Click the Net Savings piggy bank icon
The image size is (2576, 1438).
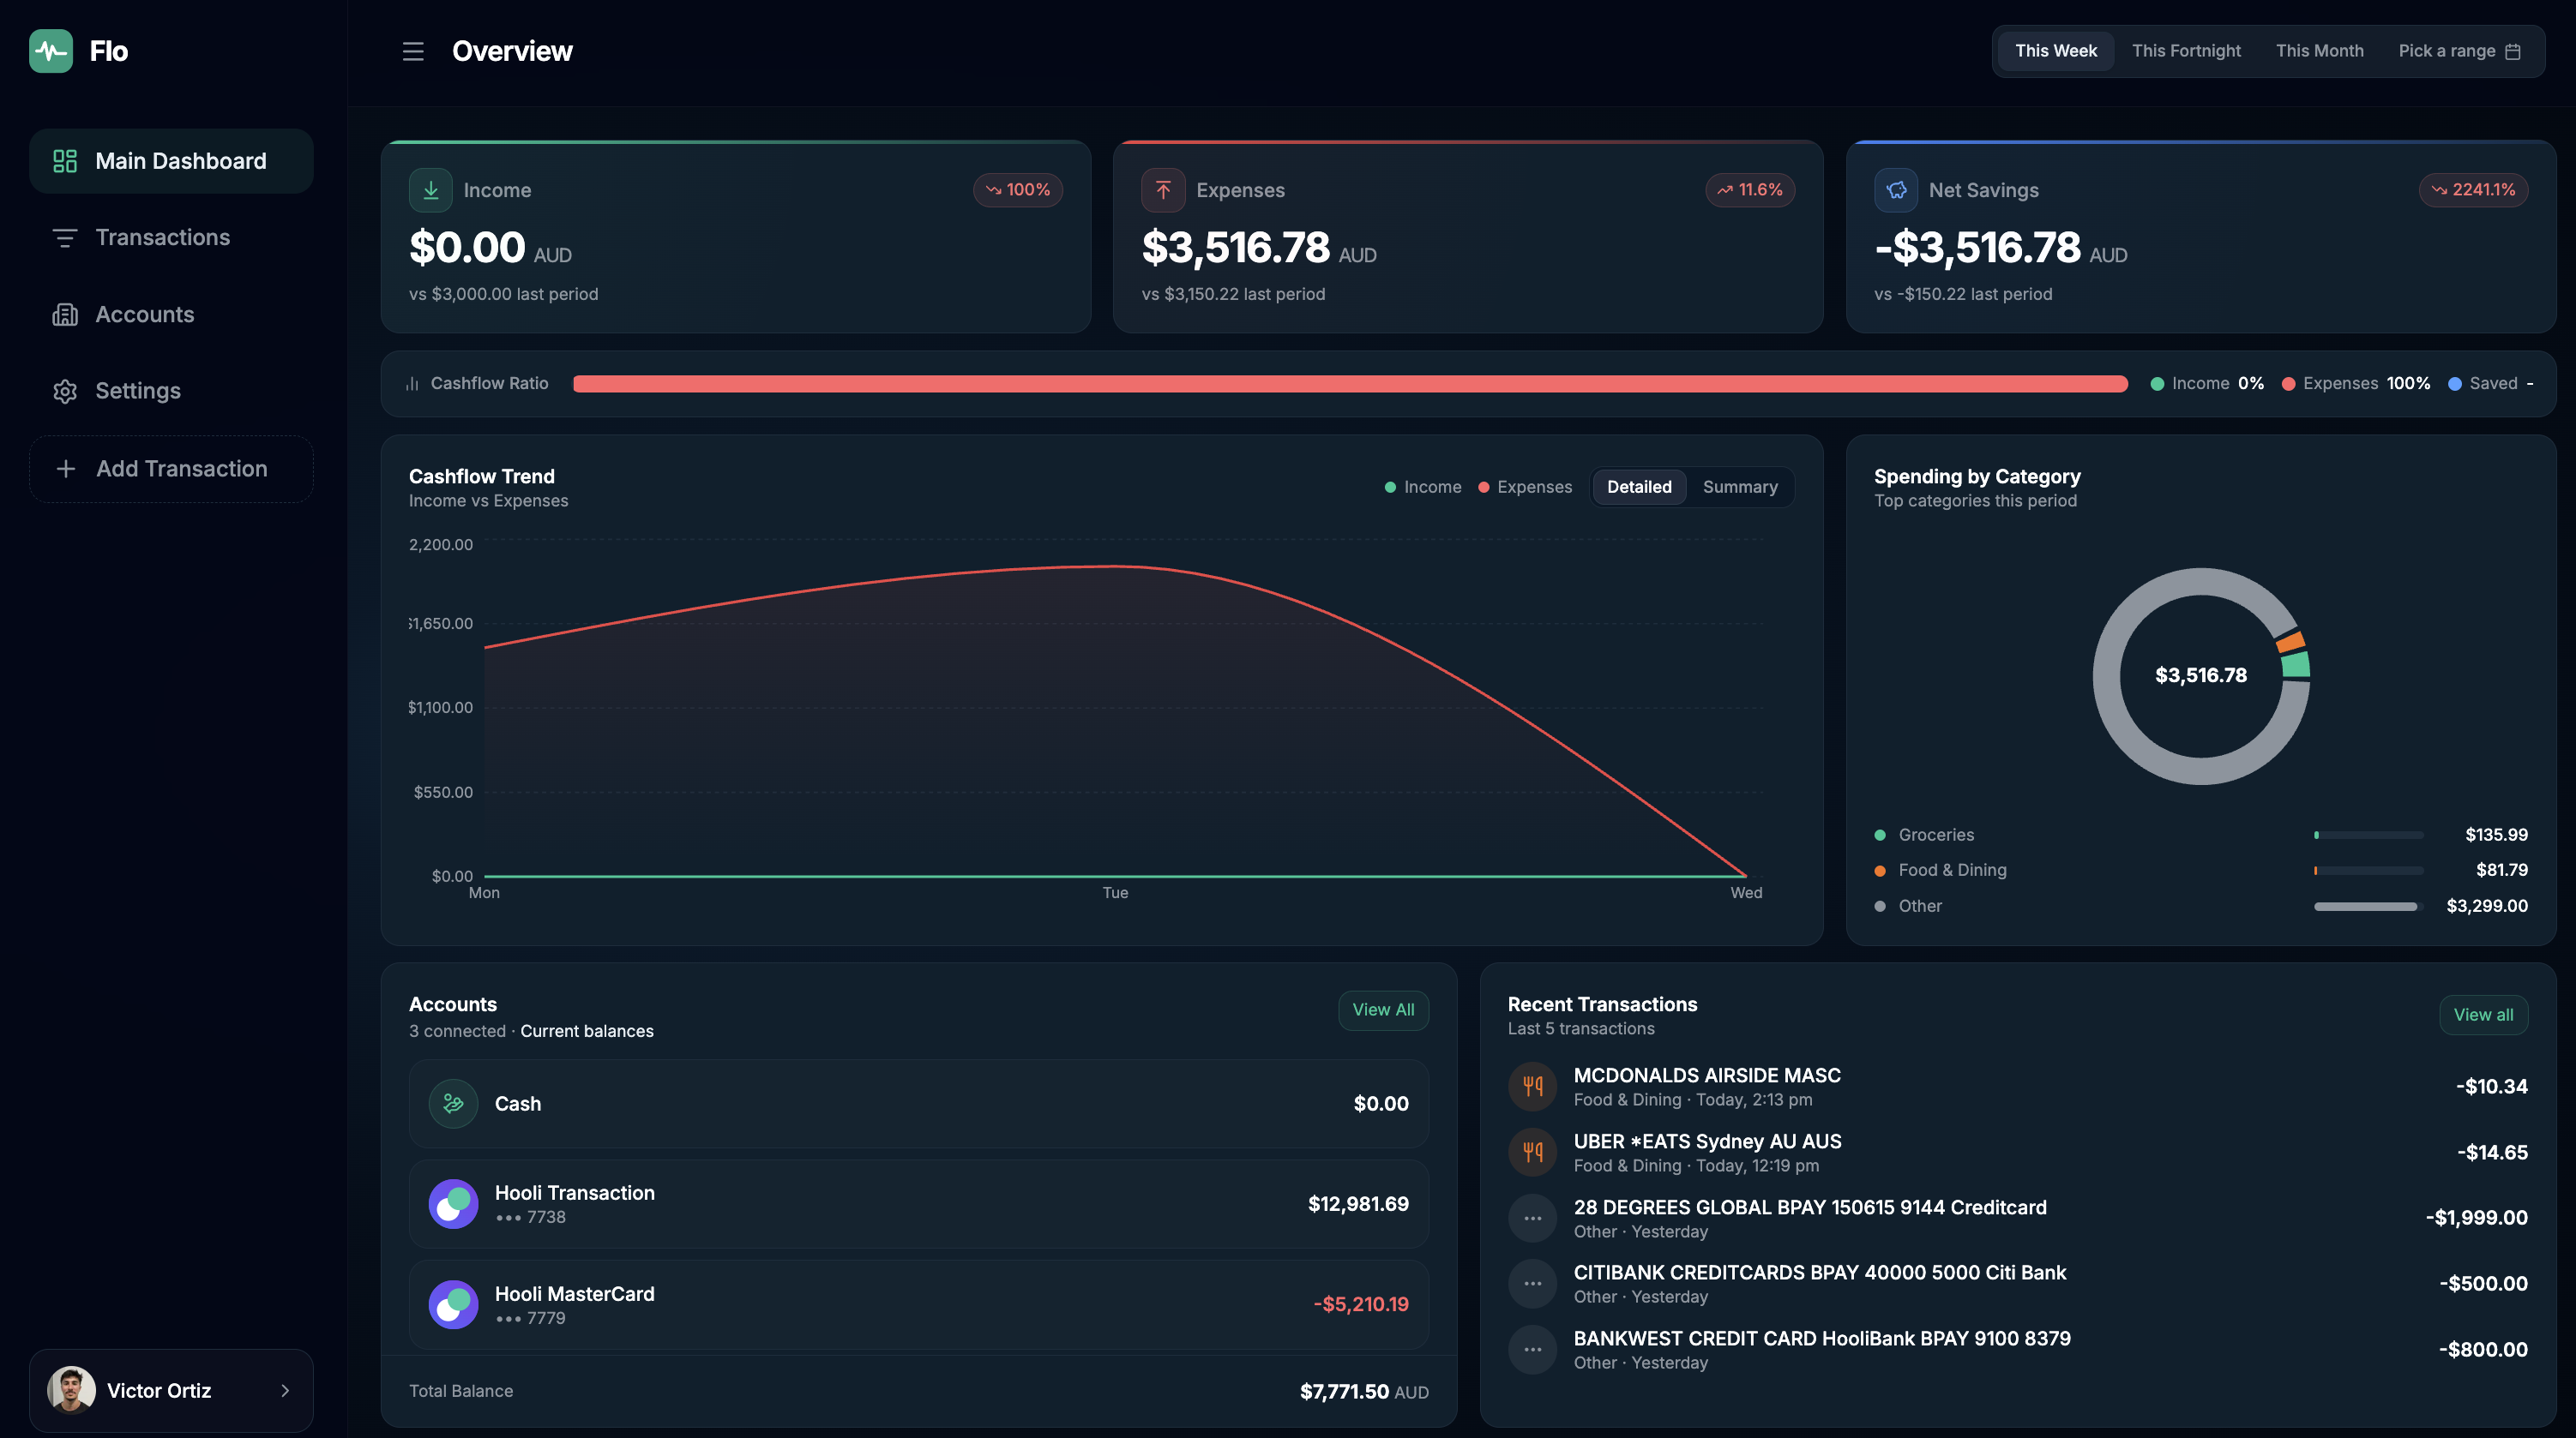[1896, 190]
